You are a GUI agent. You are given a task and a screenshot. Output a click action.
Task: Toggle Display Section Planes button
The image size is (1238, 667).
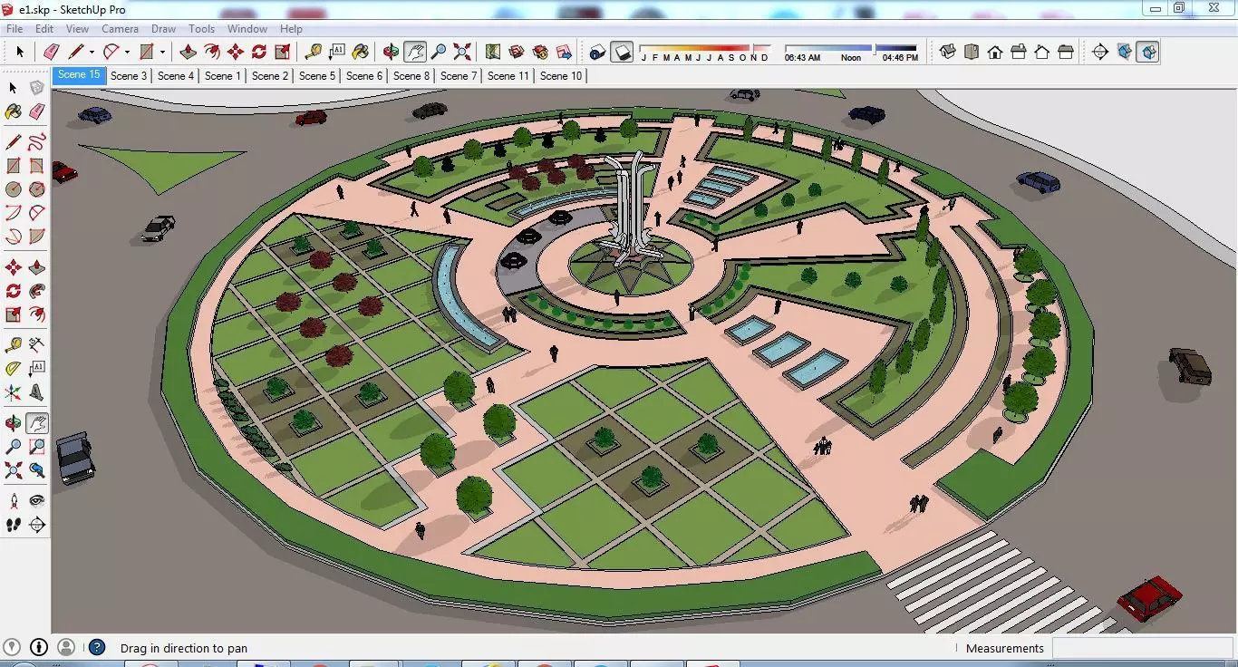click(x=1124, y=52)
